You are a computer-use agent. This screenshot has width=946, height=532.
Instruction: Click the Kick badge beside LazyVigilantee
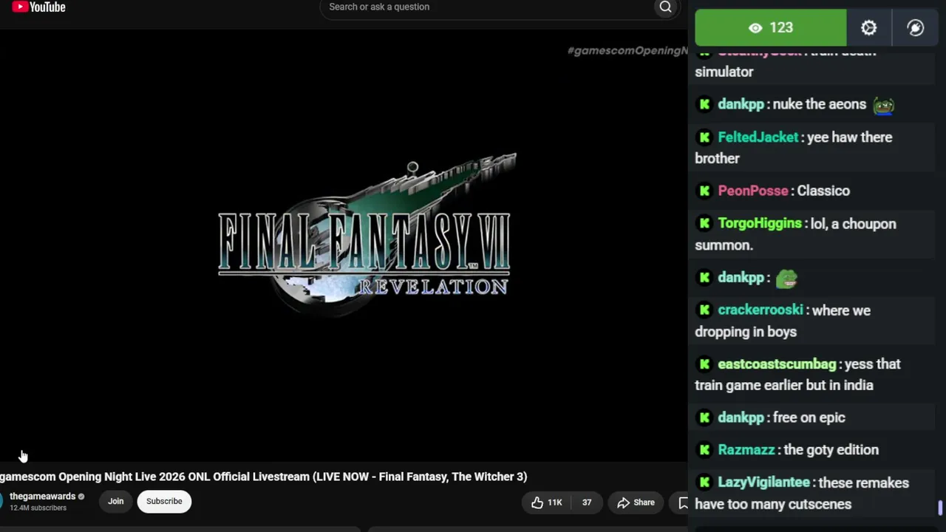point(704,482)
